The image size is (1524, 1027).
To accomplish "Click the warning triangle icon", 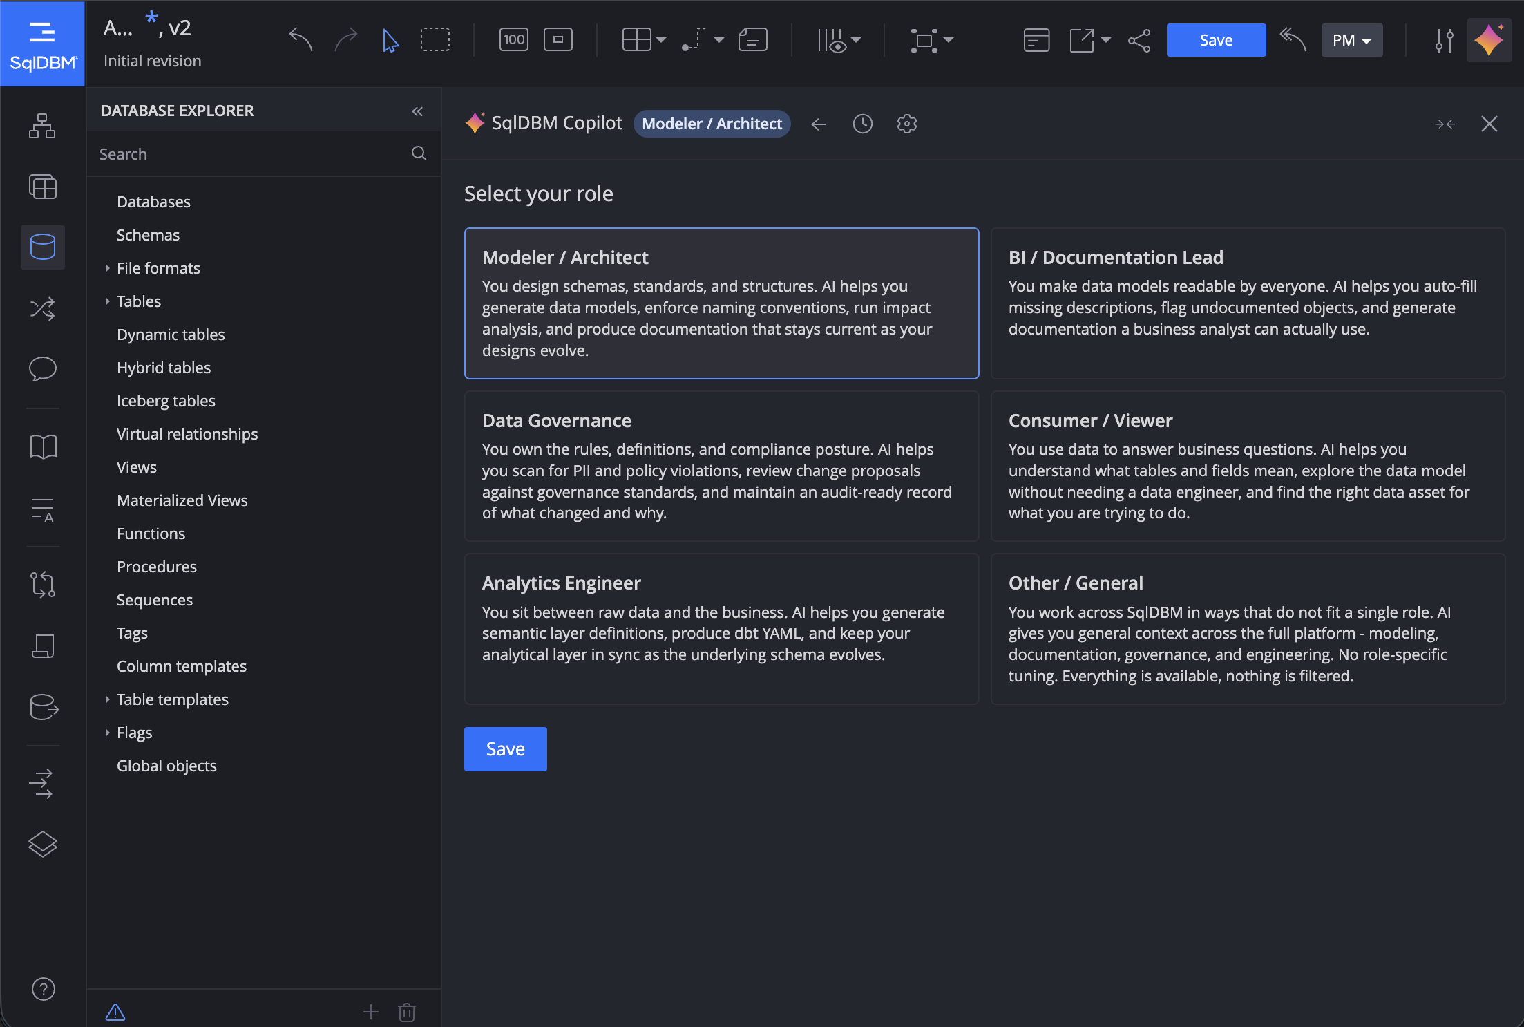I will point(115,1012).
